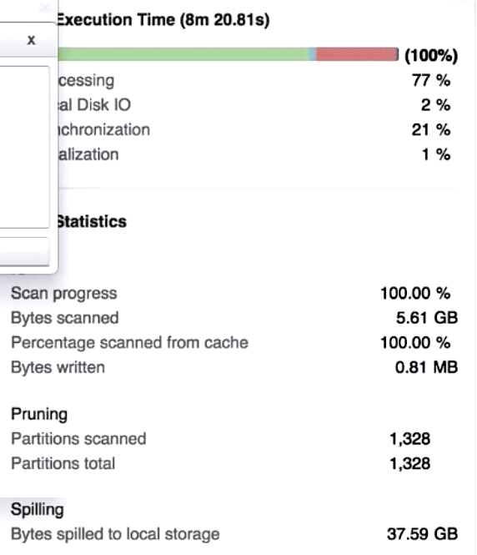
Task: Click the red Synchronization segment of the execution bar
Action: 356,54
